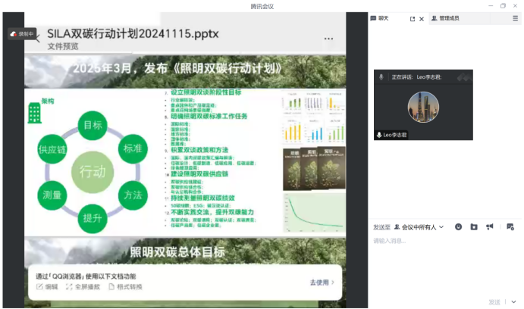Click the 测量 green circle in the diagram
This screenshot has height=309, width=524.
tap(52, 195)
